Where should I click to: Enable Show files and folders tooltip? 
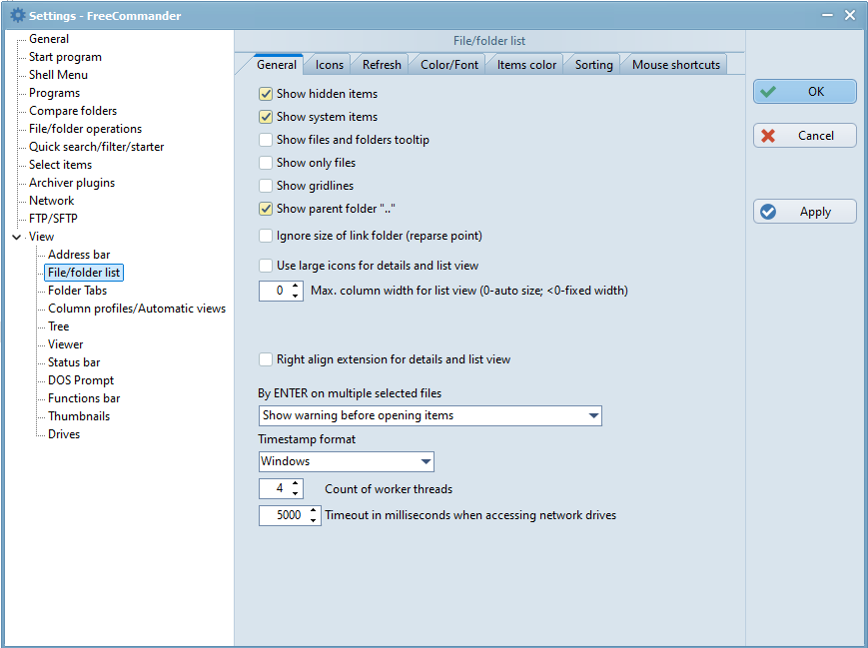(x=266, y=140)
